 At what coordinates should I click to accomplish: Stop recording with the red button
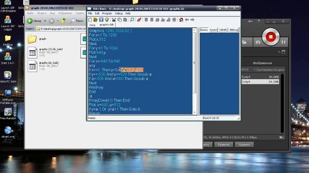point(270,37)
